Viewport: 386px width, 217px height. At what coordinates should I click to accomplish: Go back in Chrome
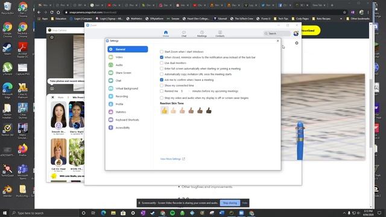39,12
